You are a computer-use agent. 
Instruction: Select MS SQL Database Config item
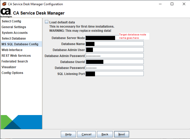click(20, 44)
